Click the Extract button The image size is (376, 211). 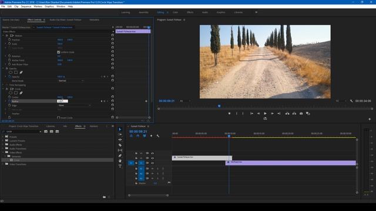click(294, 113)
